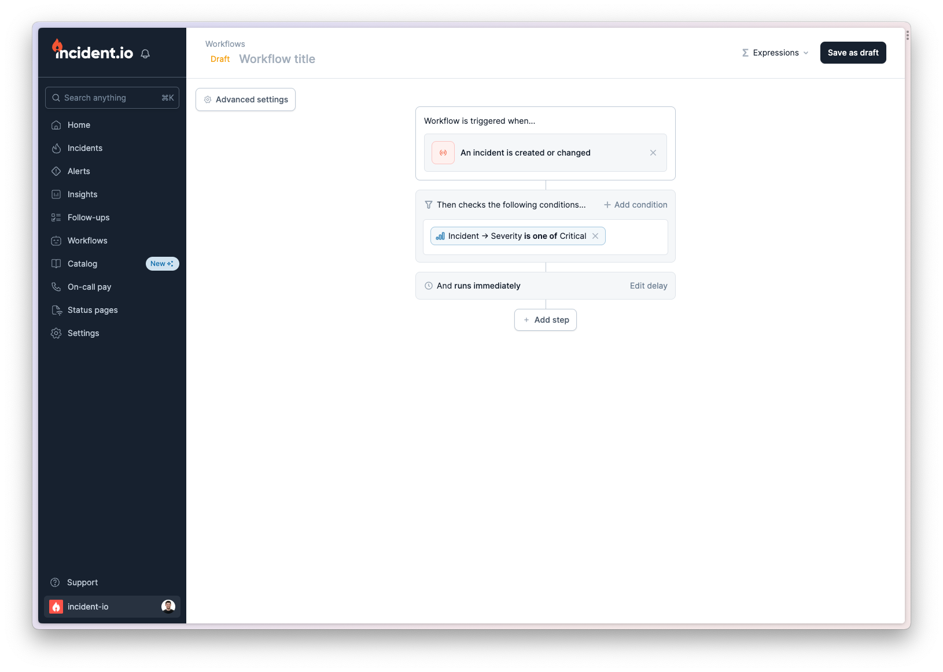Click the notification bell icon
This screenshot has width=943, height=672.
[x=145, y=54]
